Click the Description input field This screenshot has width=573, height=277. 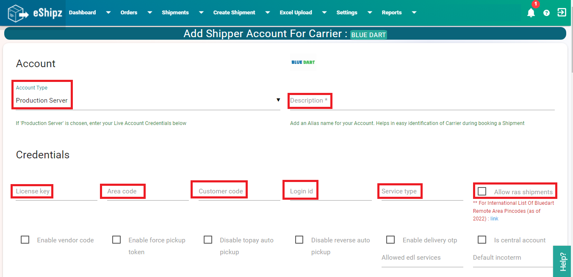(422, 101)
